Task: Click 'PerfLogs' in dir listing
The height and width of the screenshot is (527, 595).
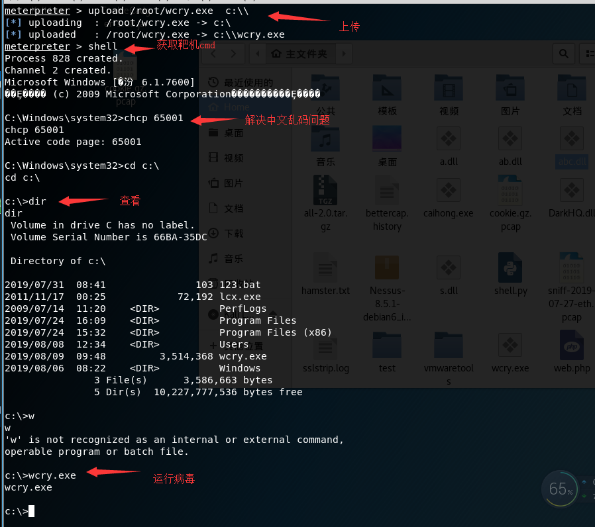Action: point(243,309)
